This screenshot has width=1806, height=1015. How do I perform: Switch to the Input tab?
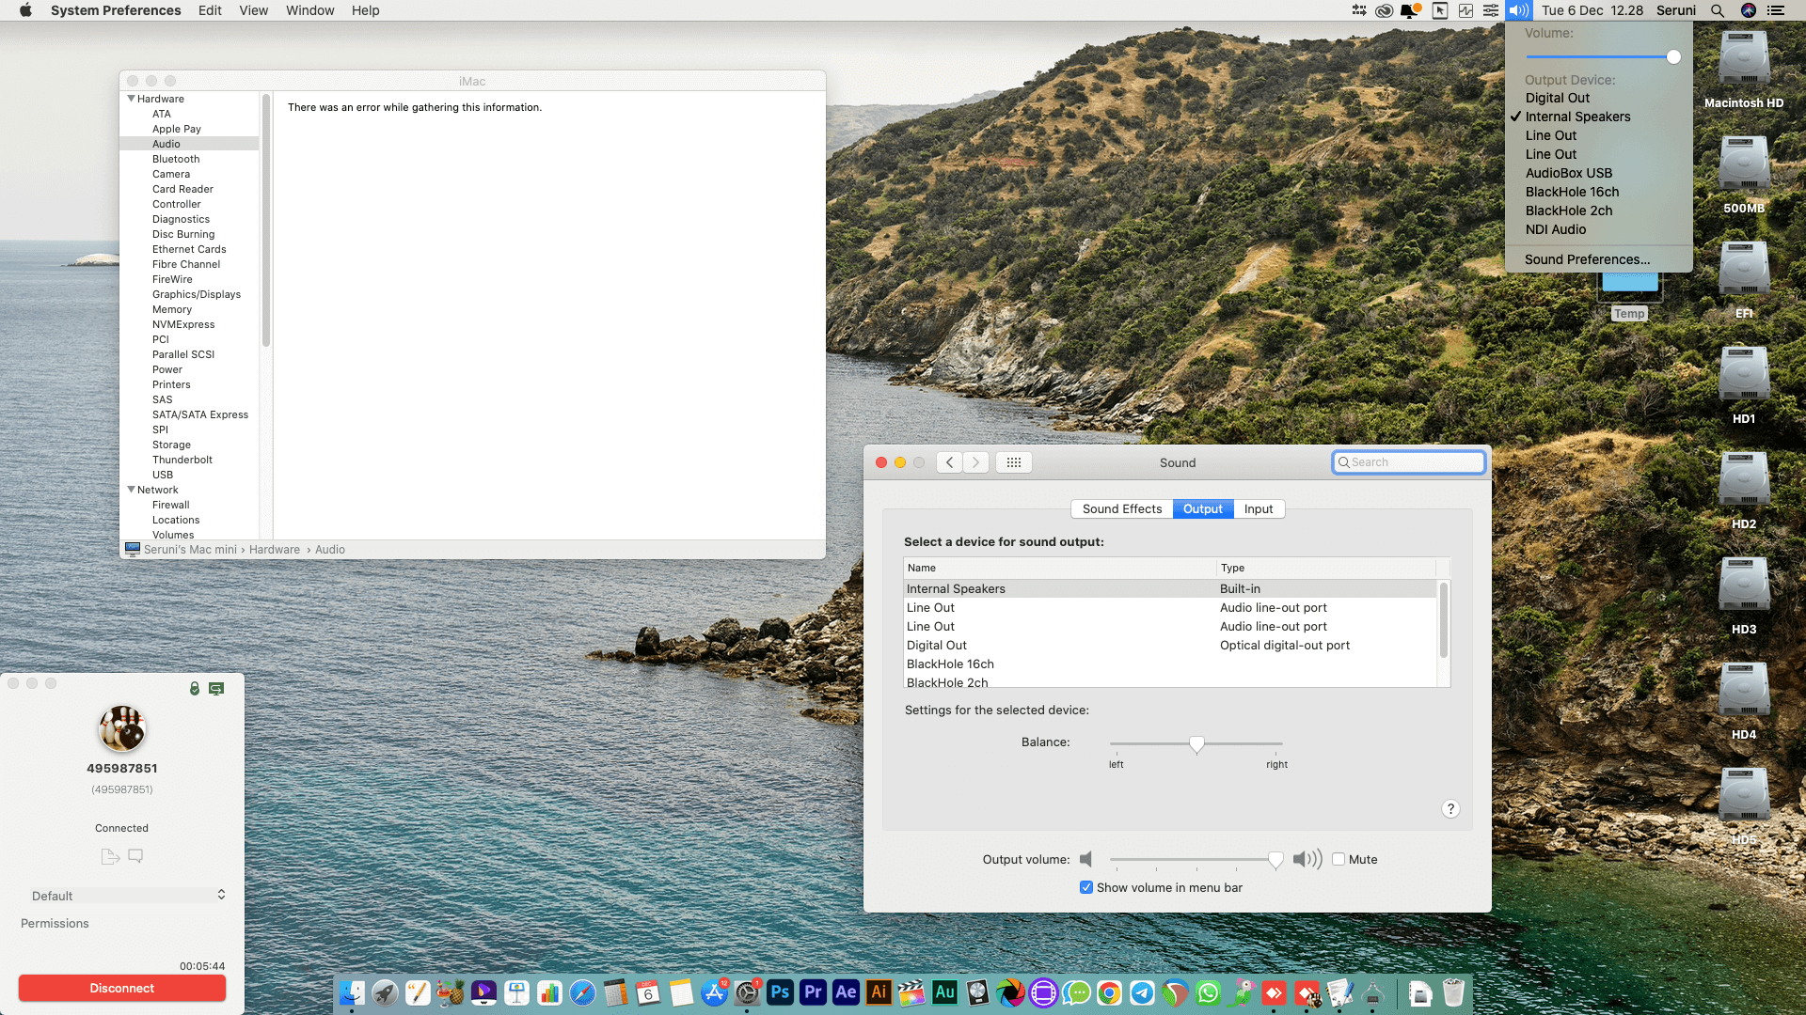click(x=1258, y=508)
